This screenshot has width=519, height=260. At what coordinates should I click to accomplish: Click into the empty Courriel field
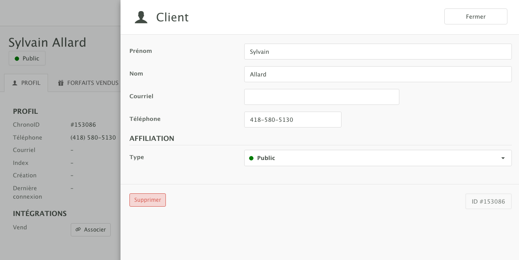(x=321, y=97)
